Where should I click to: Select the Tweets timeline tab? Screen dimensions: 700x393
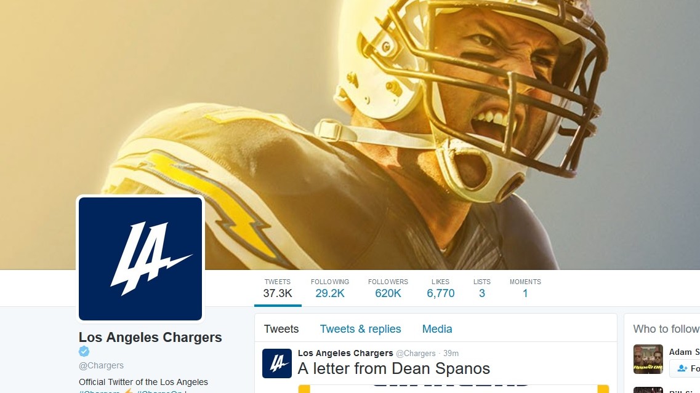pyautogui.click(x=281, y=329)
